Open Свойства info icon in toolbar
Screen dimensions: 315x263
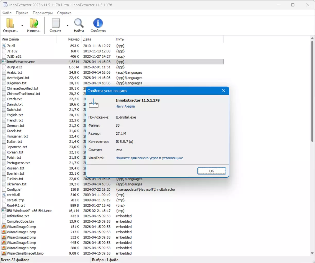click(x=98, y=23)
